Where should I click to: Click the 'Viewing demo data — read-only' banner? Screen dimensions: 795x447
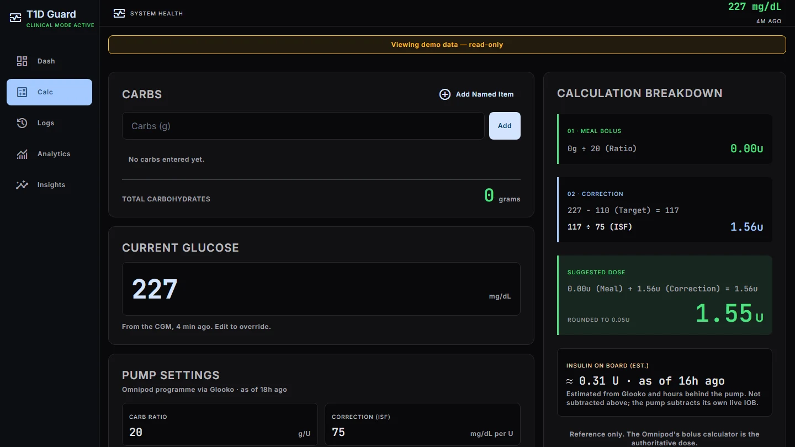447,45
